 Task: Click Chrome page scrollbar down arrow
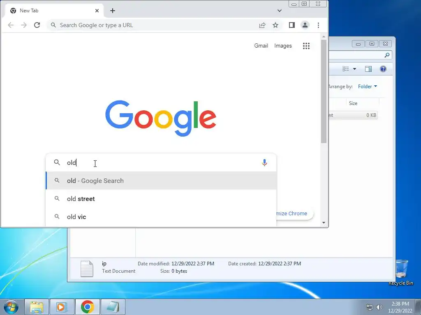pyautogui.click(x=324, y=223)
